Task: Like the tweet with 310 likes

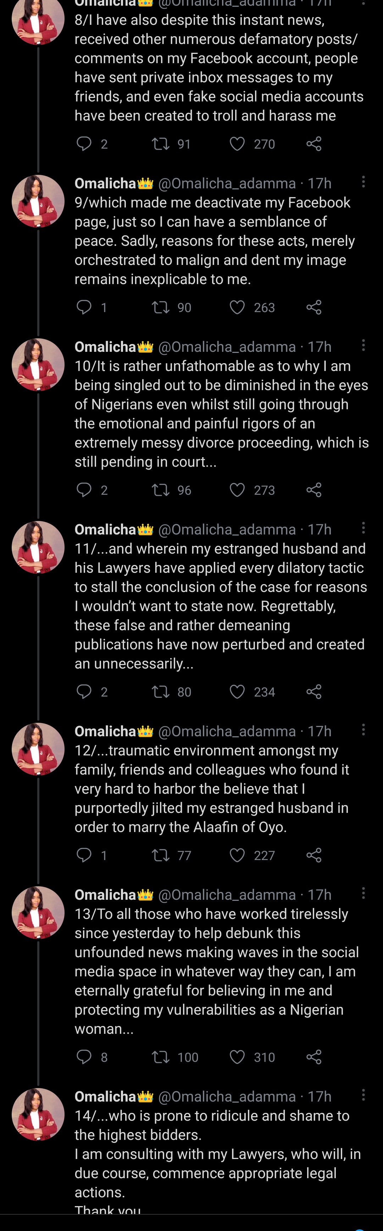Action: coord(237,1057)
